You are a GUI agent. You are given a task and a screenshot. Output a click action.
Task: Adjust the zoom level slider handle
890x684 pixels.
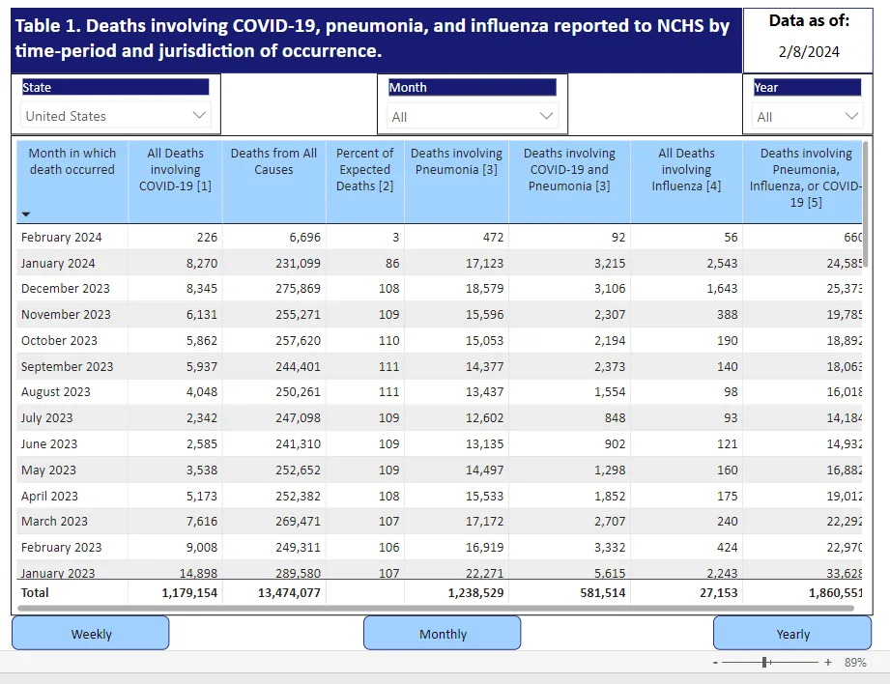click(x=764, y=663)
